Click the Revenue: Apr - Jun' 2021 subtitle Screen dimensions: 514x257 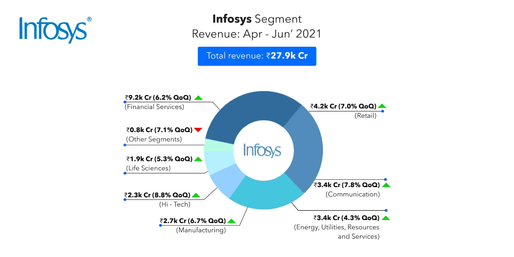pos(256,34)
